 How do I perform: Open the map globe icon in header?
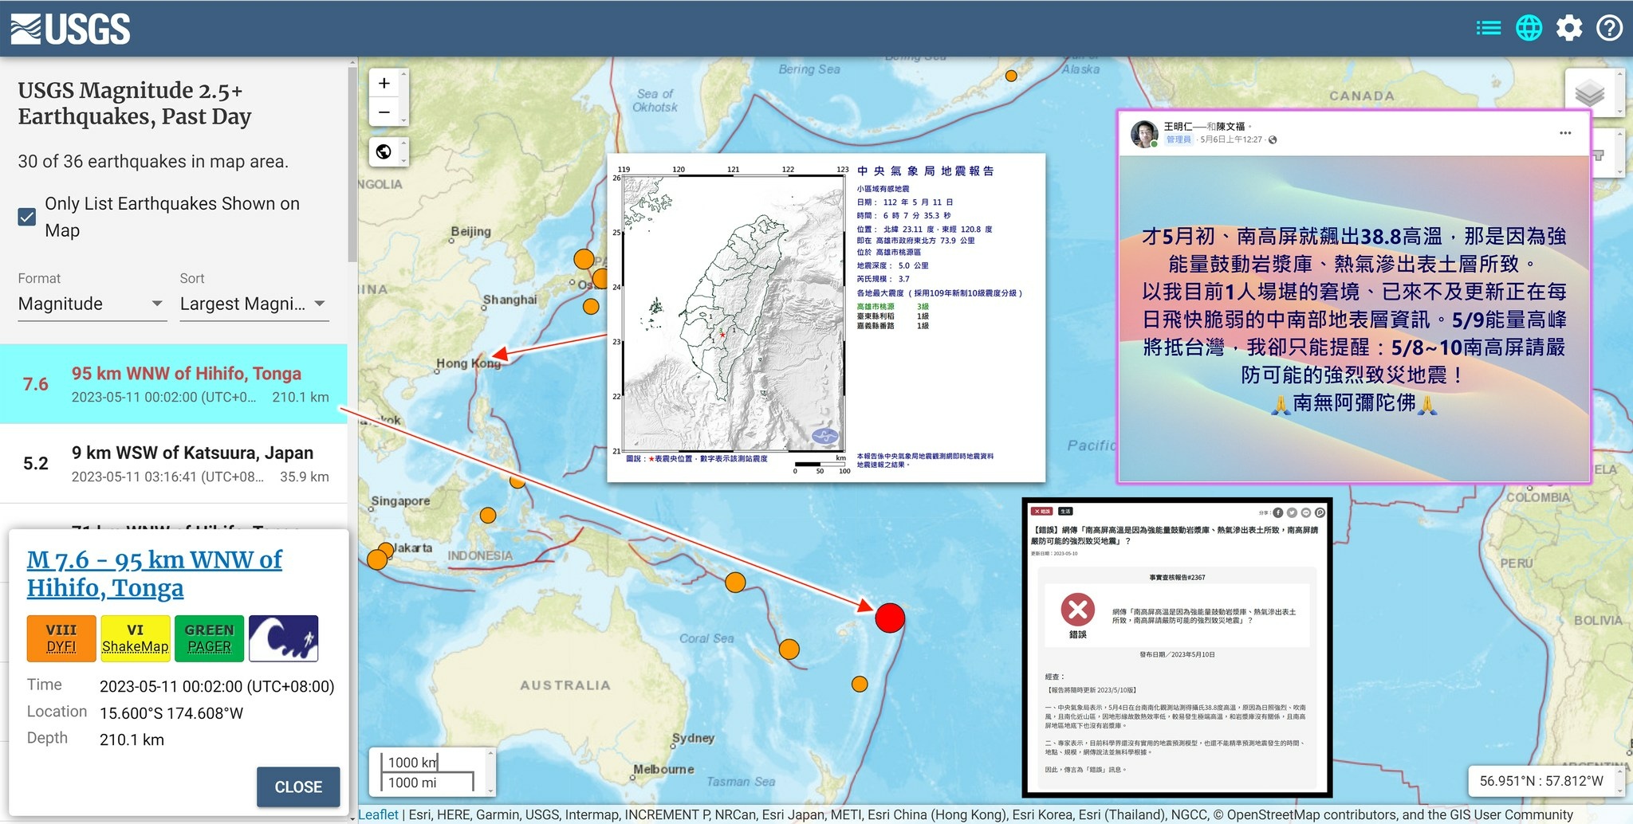(x=1529, y=29)
